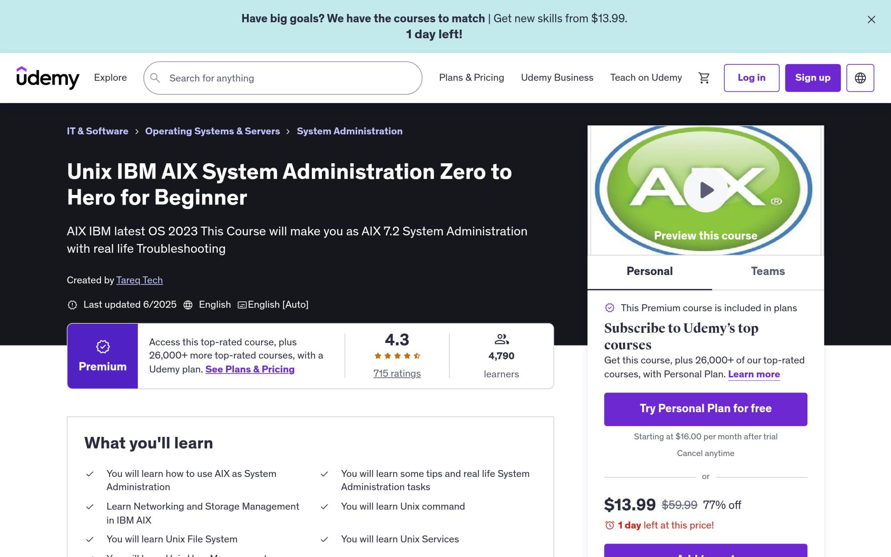Image resolution: width=891 pixels, height=557 pixels.
Task: Click the Sign up button
Action: point(813,77)
